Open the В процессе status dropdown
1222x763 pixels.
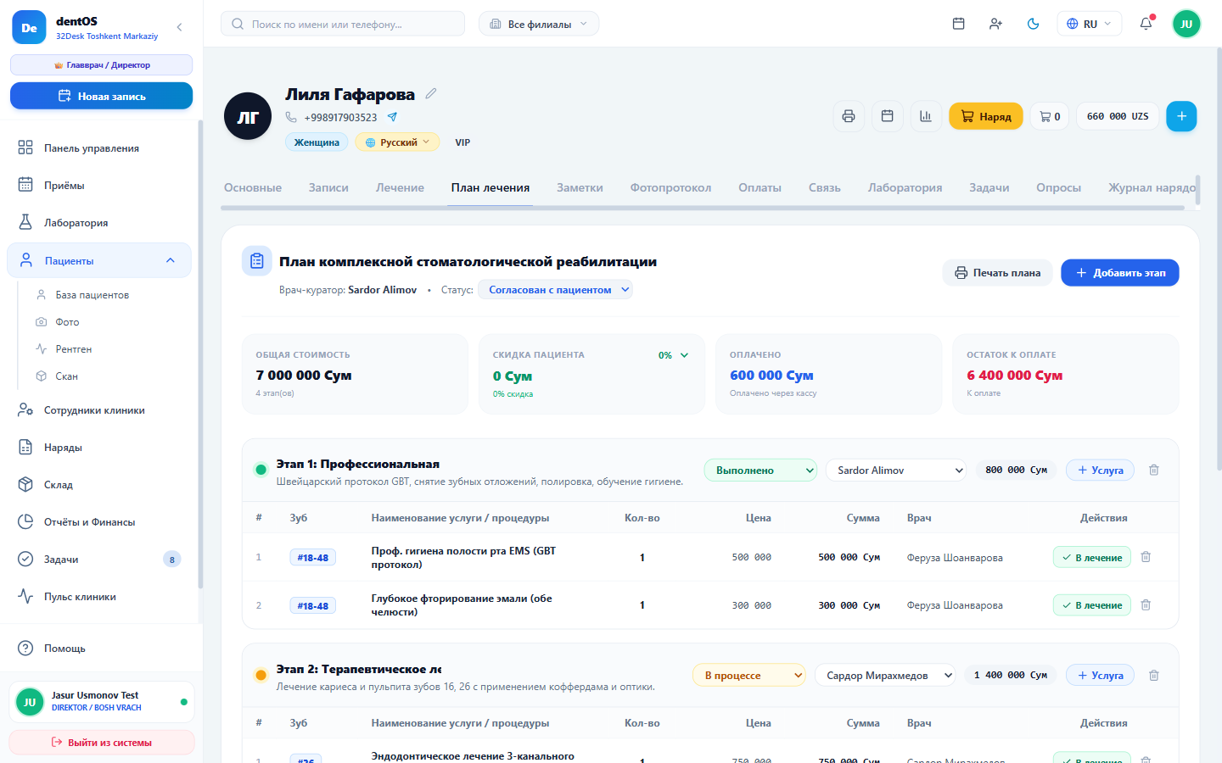click(749, 676)
